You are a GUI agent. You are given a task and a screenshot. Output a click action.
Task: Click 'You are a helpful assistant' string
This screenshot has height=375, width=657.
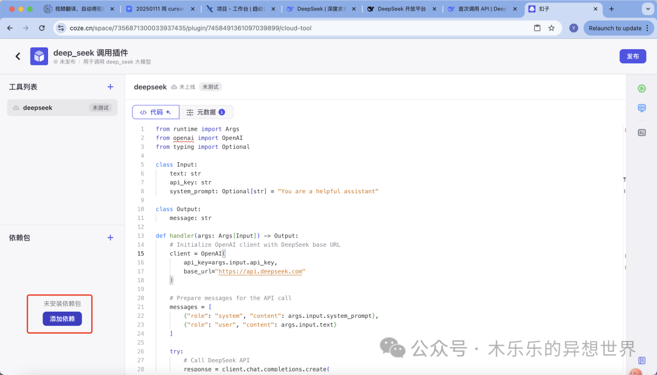(328, 191)
